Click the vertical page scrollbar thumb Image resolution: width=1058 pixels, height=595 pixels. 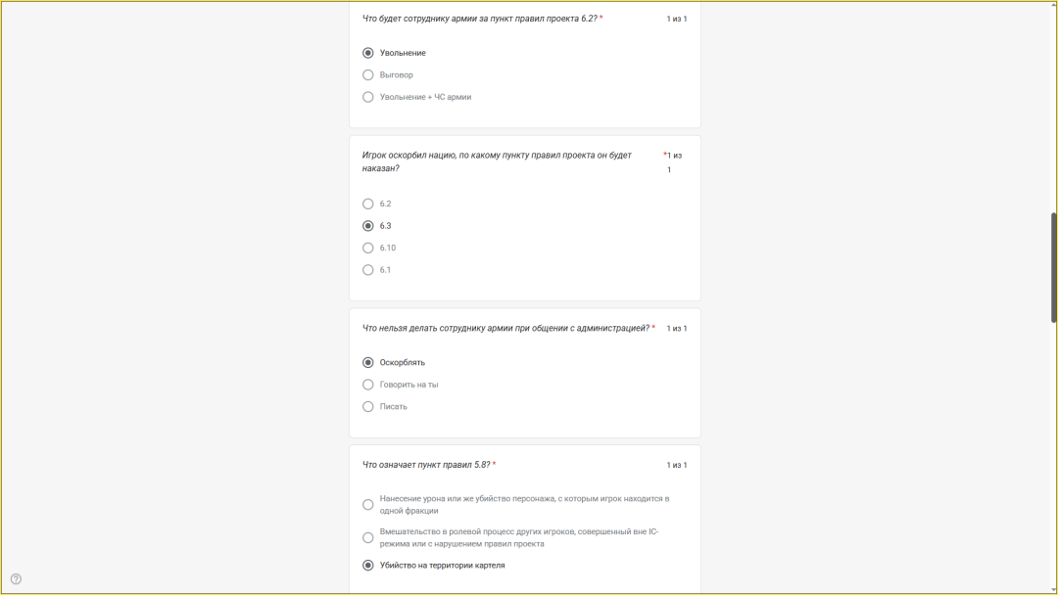tap(1054, 266)
